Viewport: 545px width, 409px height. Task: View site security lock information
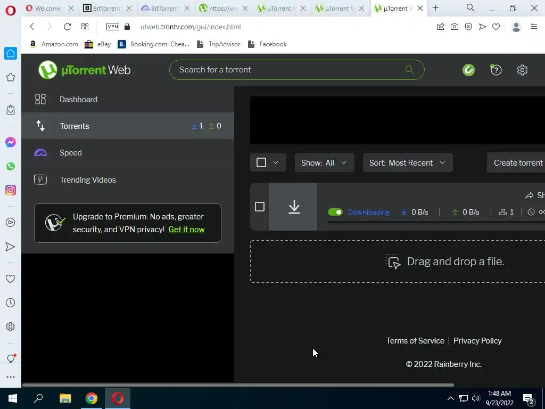pyautogui.click(x=127, y=27)
